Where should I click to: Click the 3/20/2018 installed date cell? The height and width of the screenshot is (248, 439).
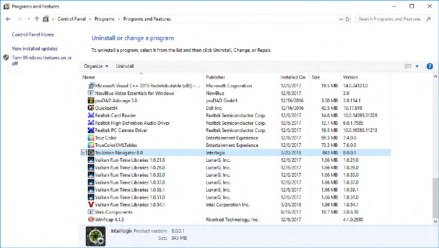(x=291, y=153)
